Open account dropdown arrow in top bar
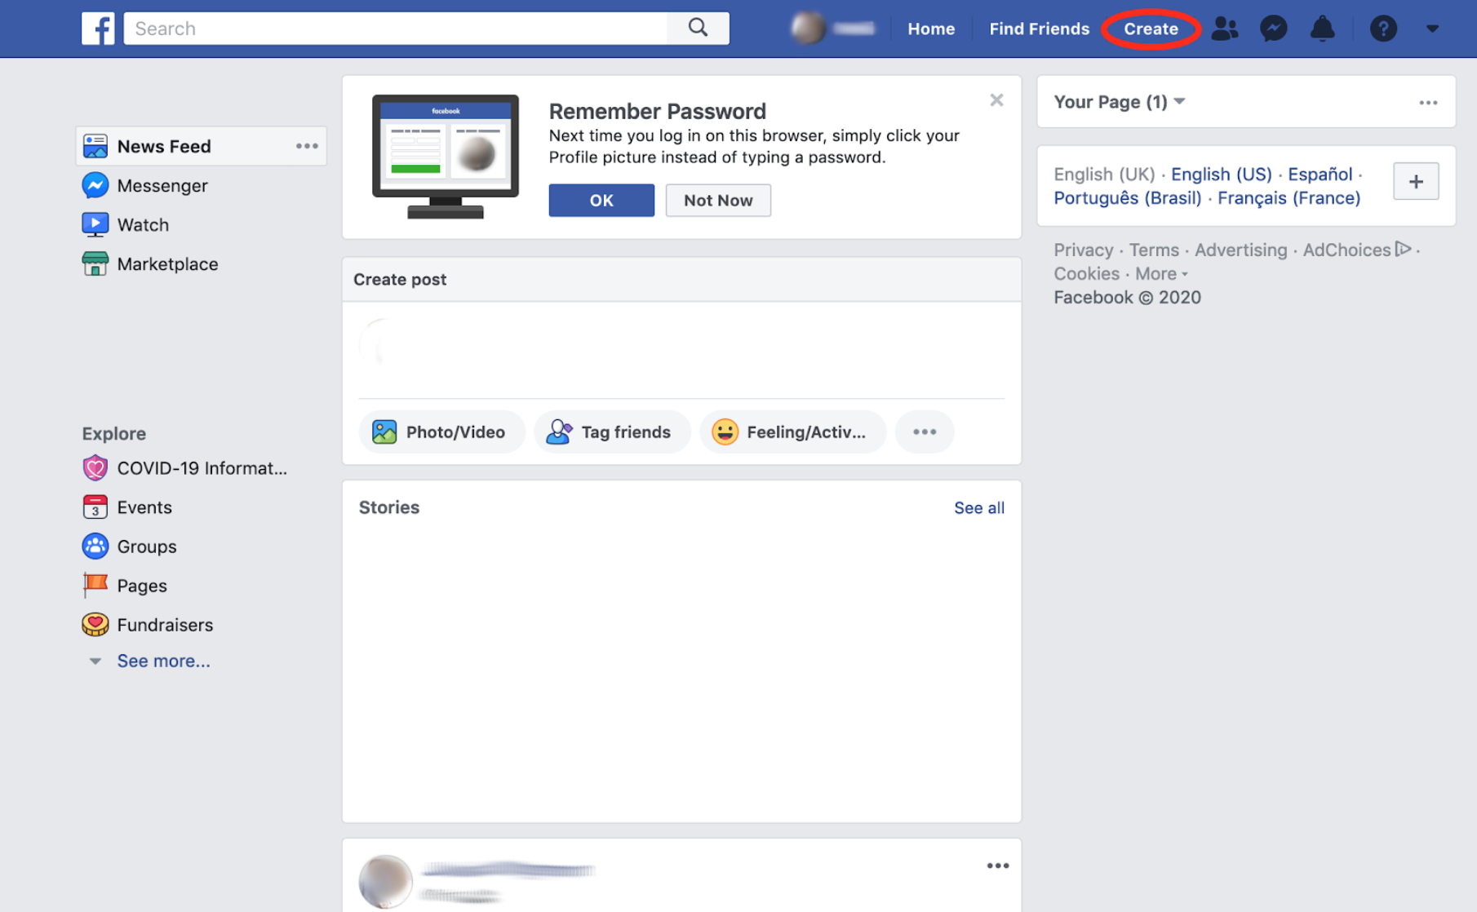Viewport: 1477px width, 912px height. click(x=1432, y=29)
